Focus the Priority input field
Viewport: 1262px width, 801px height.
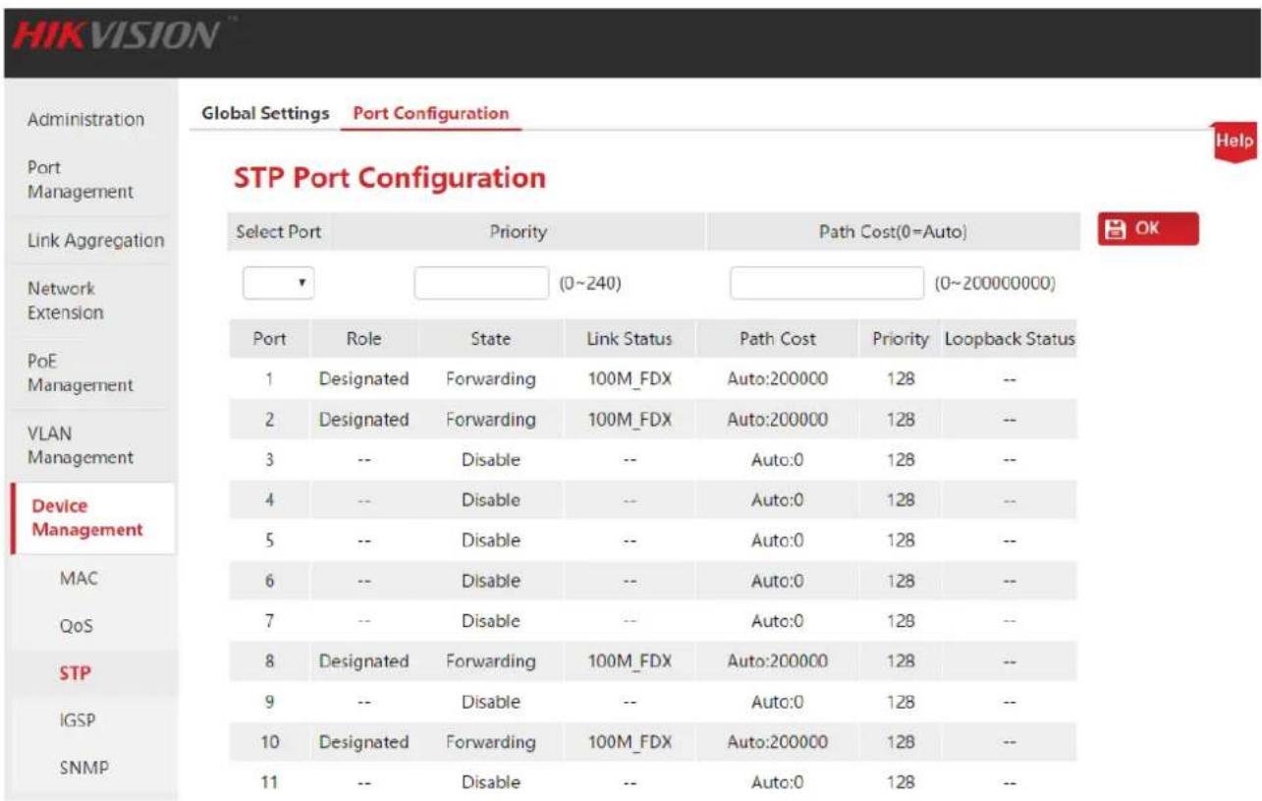click(480, 283)
